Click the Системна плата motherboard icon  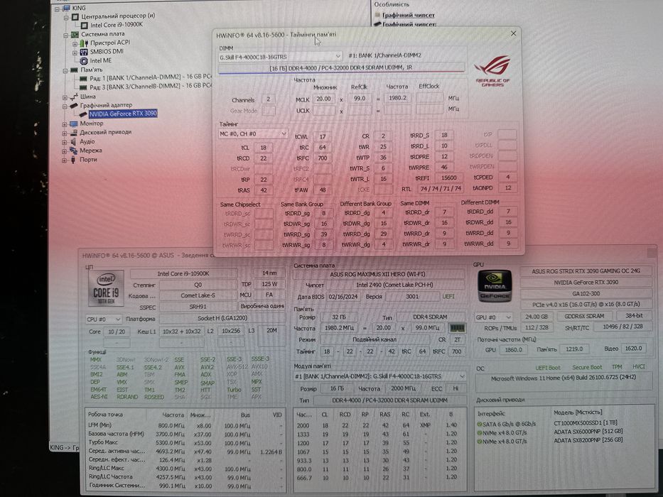pos(75,34)
